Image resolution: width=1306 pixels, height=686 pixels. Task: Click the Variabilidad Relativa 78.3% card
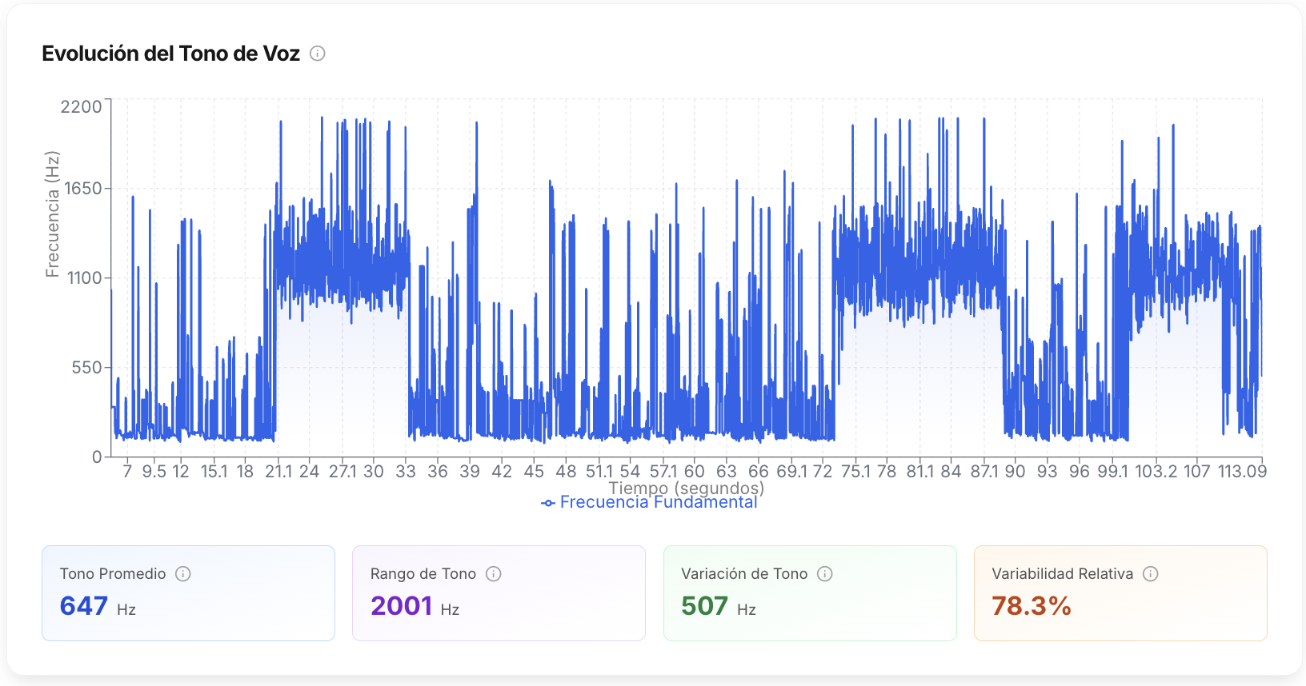pyautogui.click(x=1120, y=593)
